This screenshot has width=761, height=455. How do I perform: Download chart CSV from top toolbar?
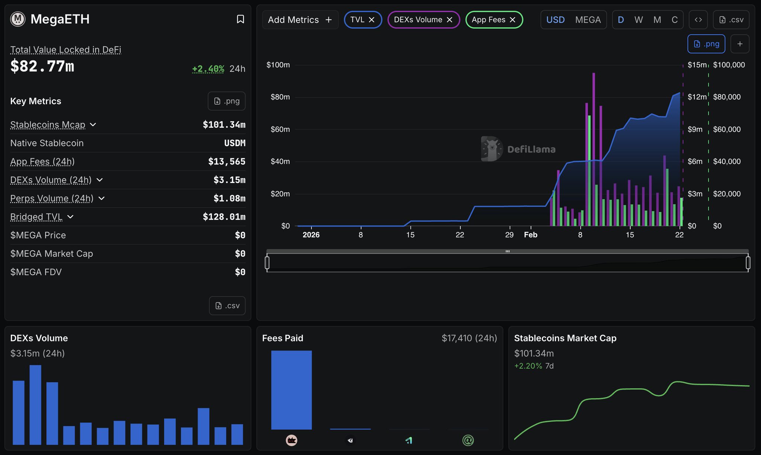[731, 20]
